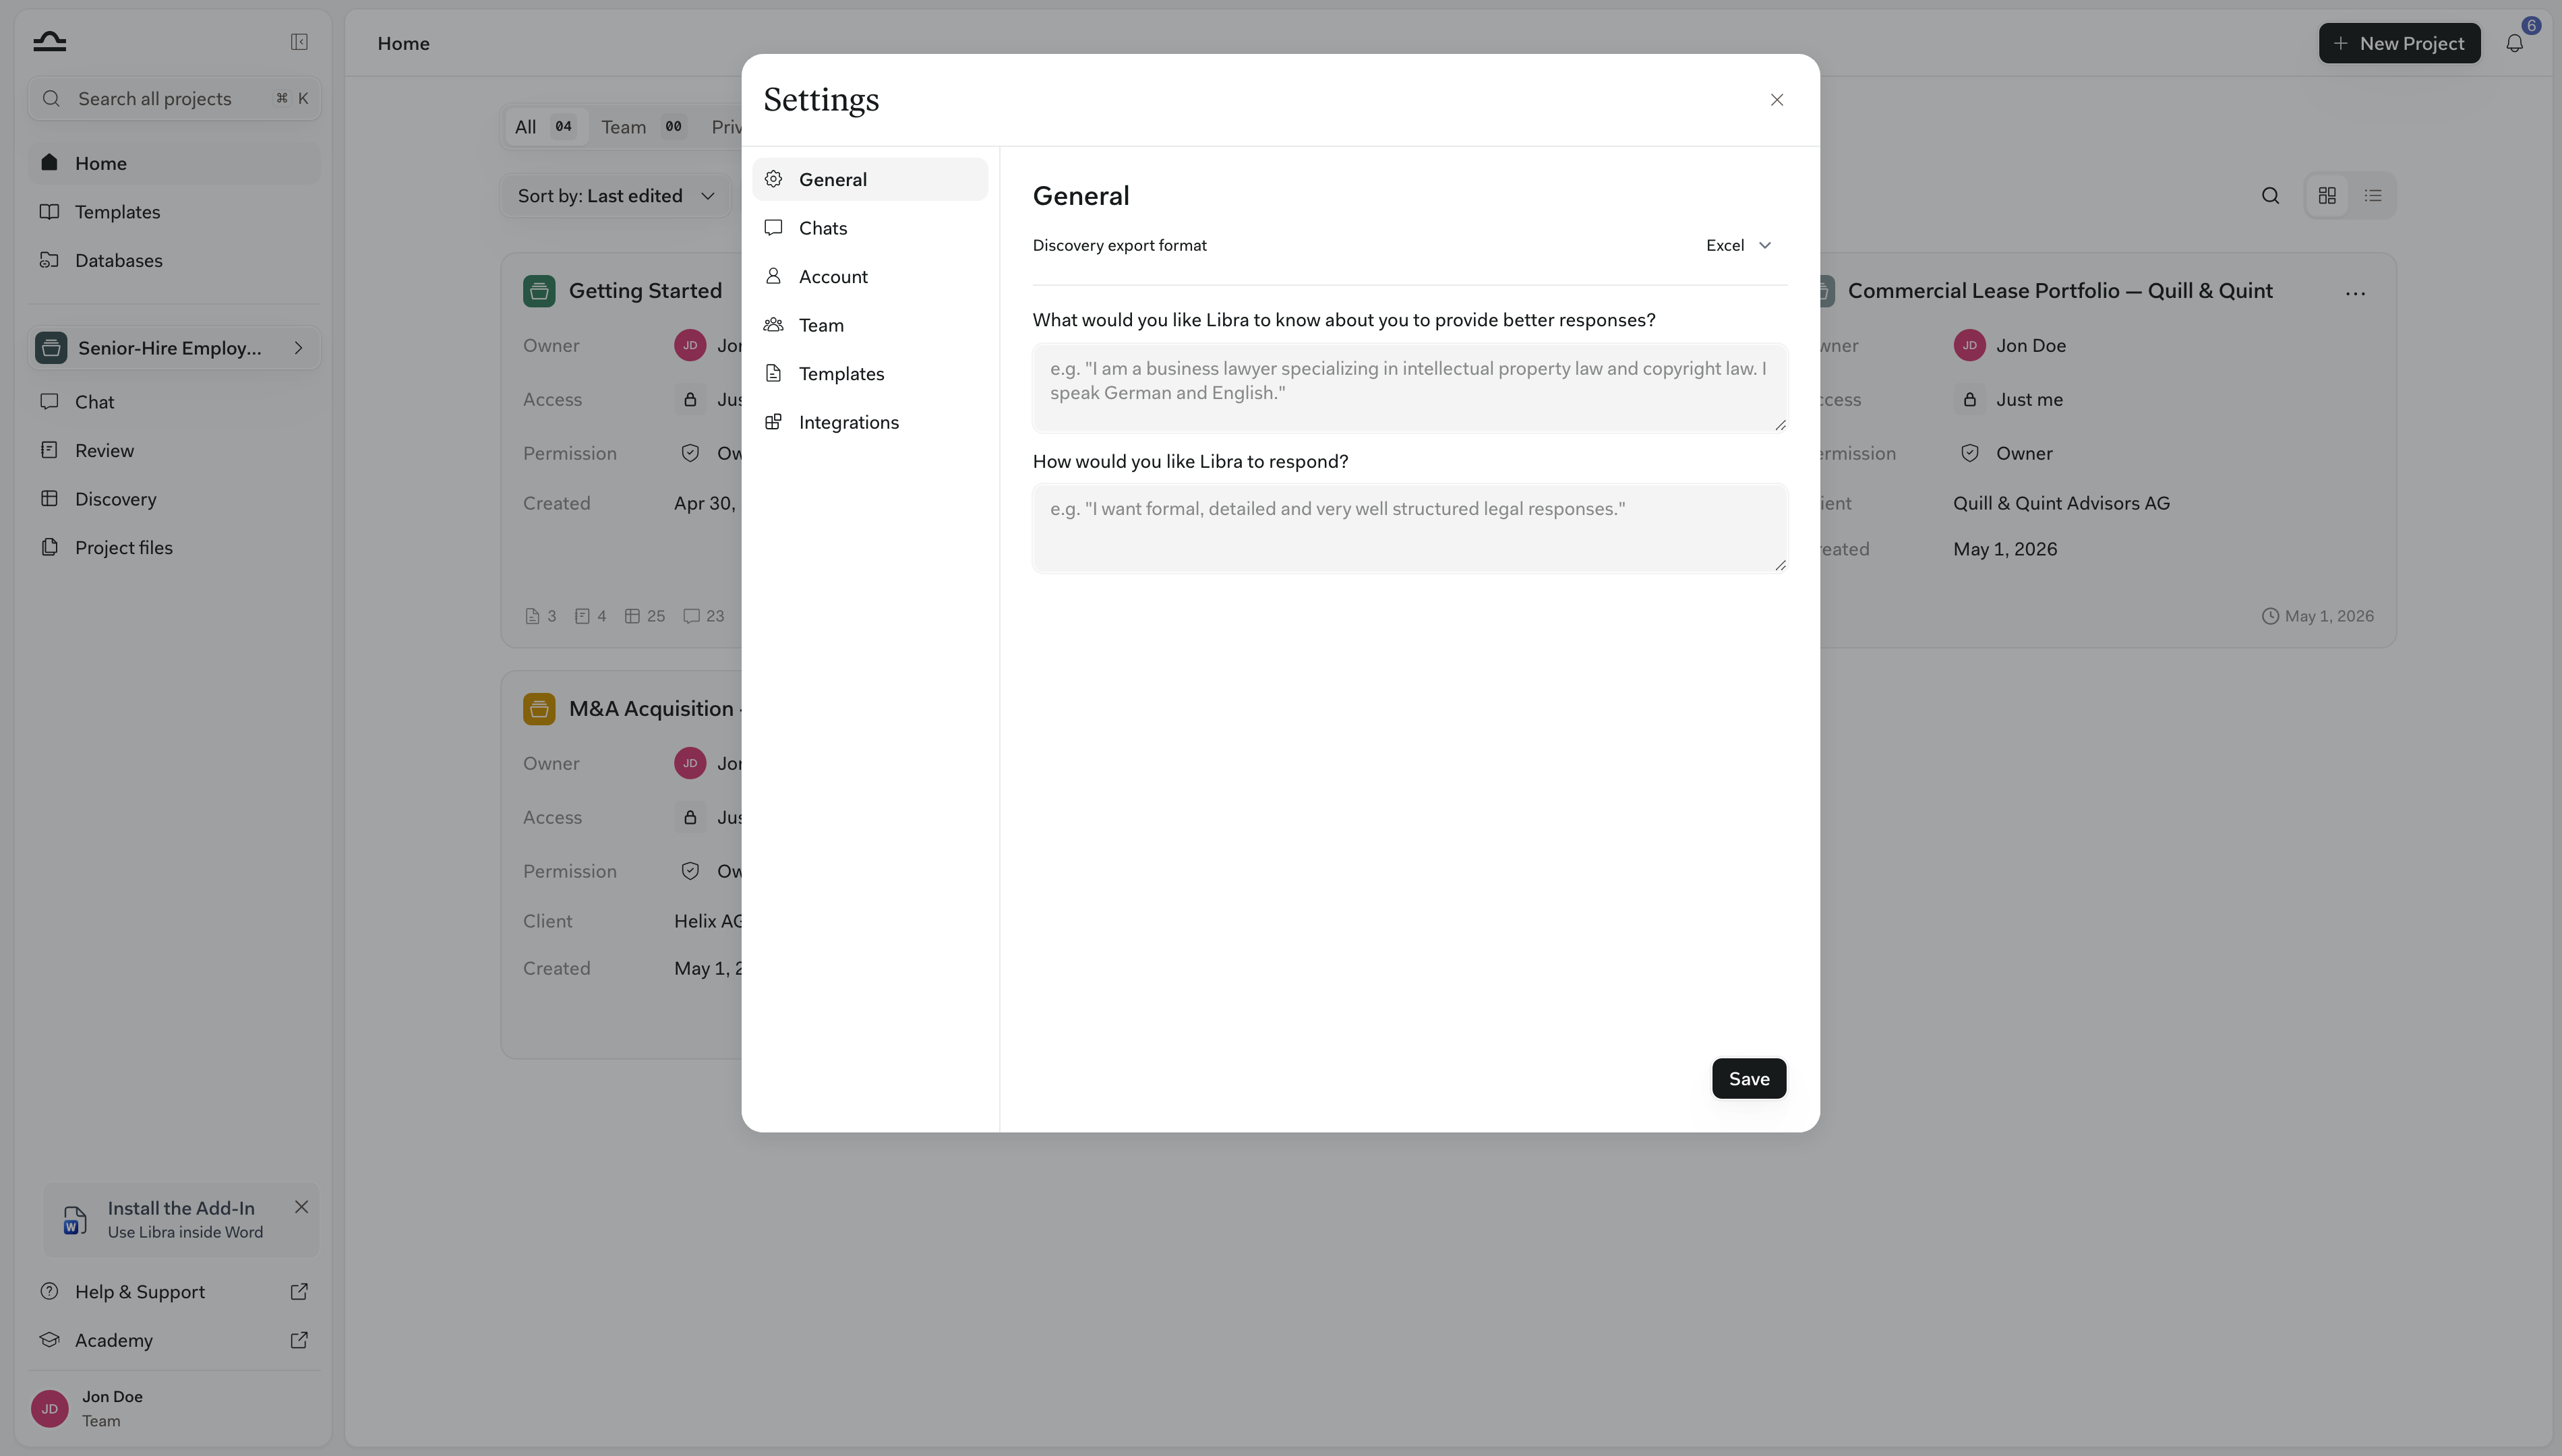
Task: Click the Word add-in document icon
Action: point(75,1220)
